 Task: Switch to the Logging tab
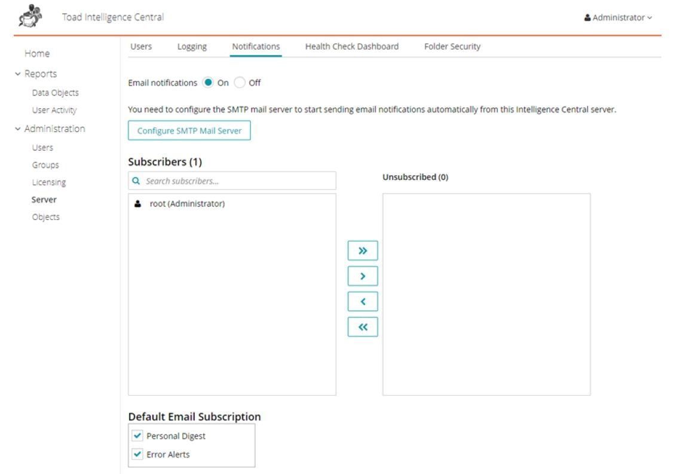(x=192, y=47)
